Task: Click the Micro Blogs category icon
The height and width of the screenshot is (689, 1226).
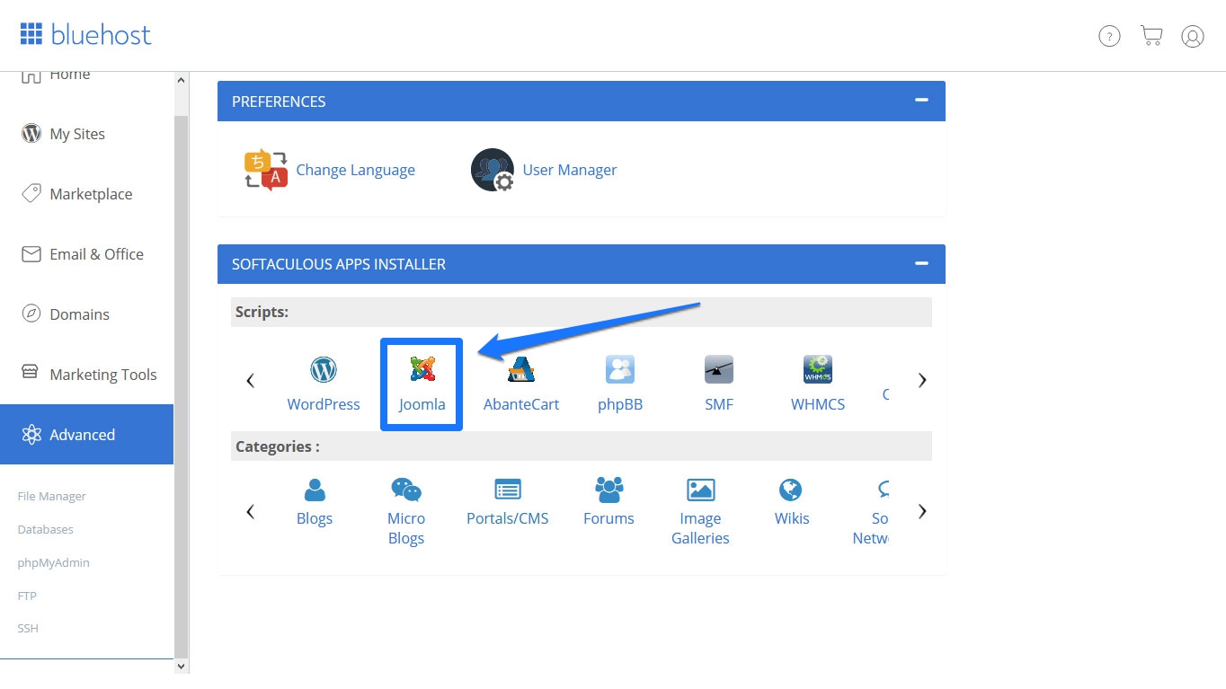Action: point(406,490)
